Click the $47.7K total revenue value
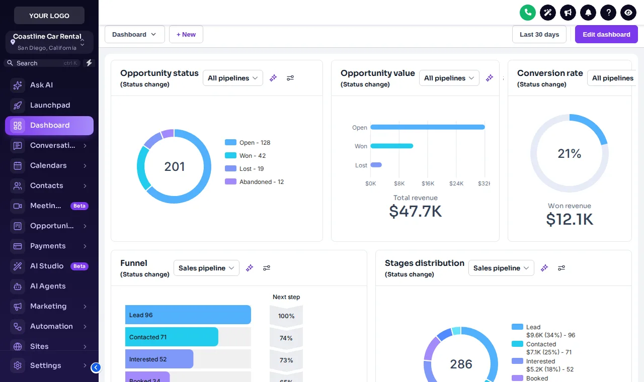The width and height of the screenshot is (644, 382). (x=416, y=212)
